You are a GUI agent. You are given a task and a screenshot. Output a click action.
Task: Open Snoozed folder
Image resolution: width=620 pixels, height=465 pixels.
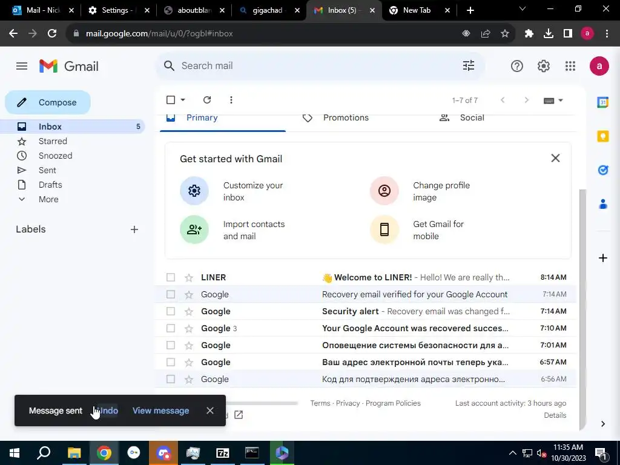click(x=55, y=156)
